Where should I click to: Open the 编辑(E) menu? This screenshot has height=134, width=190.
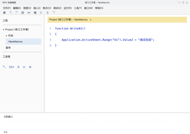(x=17, y=8)
